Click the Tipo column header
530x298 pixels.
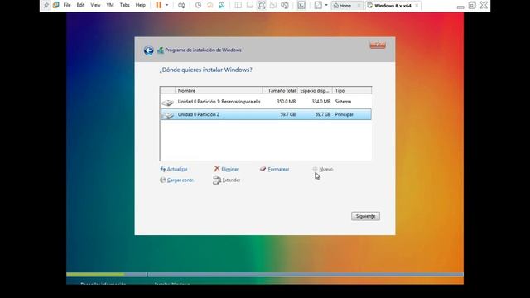pyautogui.click(x=352, y=90)
